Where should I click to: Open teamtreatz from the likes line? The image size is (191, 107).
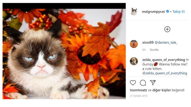tap(138, 90)
